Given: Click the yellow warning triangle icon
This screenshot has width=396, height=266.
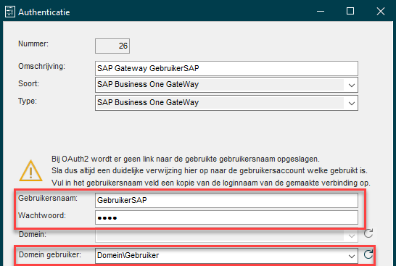Looking at the screenshot, I should tap(30, 171).
